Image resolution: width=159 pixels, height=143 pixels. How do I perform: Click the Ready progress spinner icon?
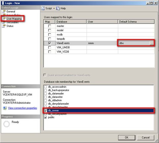pos(7,124)
